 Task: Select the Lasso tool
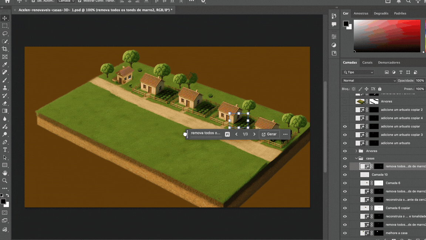5,34
